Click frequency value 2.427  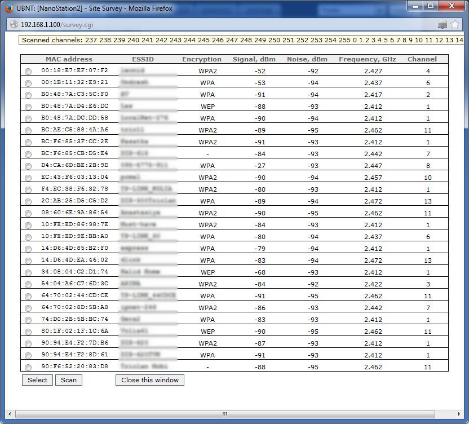pos(373,71)
